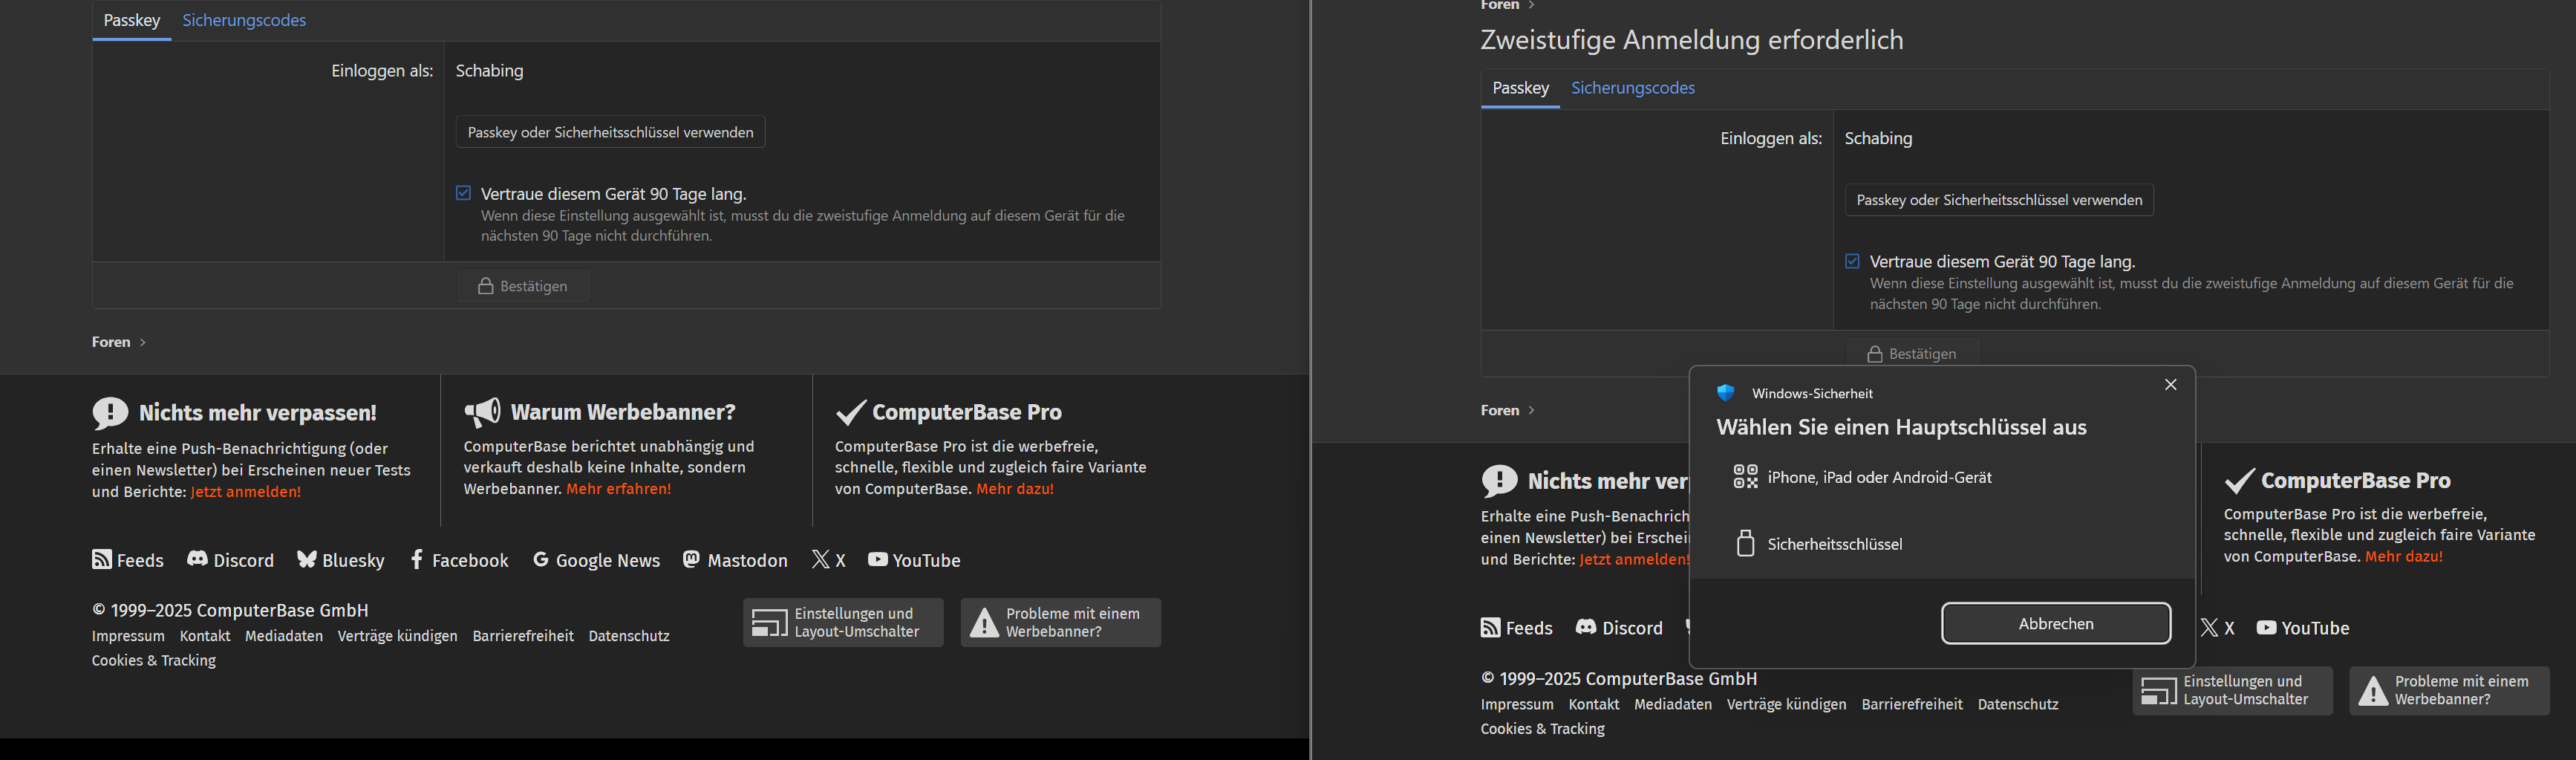Click Abbrechen in Windows-Sicherheit dialog
The height and width of the screenshot is (760, 2576).
tap(2056, 624)
